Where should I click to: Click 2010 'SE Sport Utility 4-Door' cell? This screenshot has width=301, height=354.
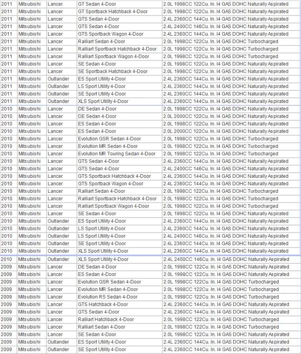click(119, 244)
